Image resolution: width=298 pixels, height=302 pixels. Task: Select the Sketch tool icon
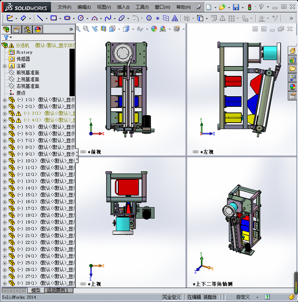(x=10, y=18)
